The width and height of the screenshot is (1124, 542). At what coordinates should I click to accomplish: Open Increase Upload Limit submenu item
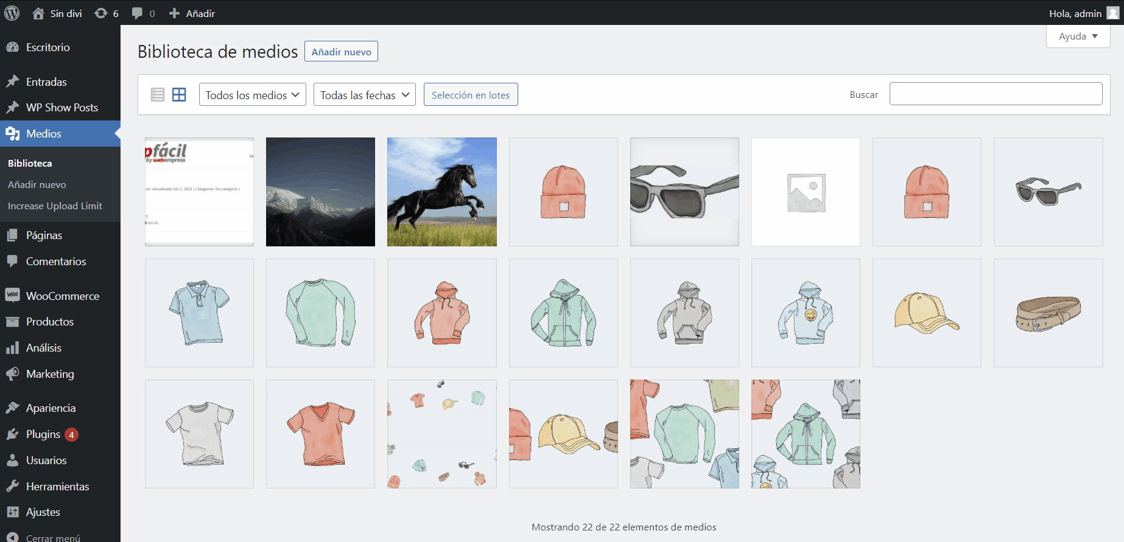click(55, 206)
